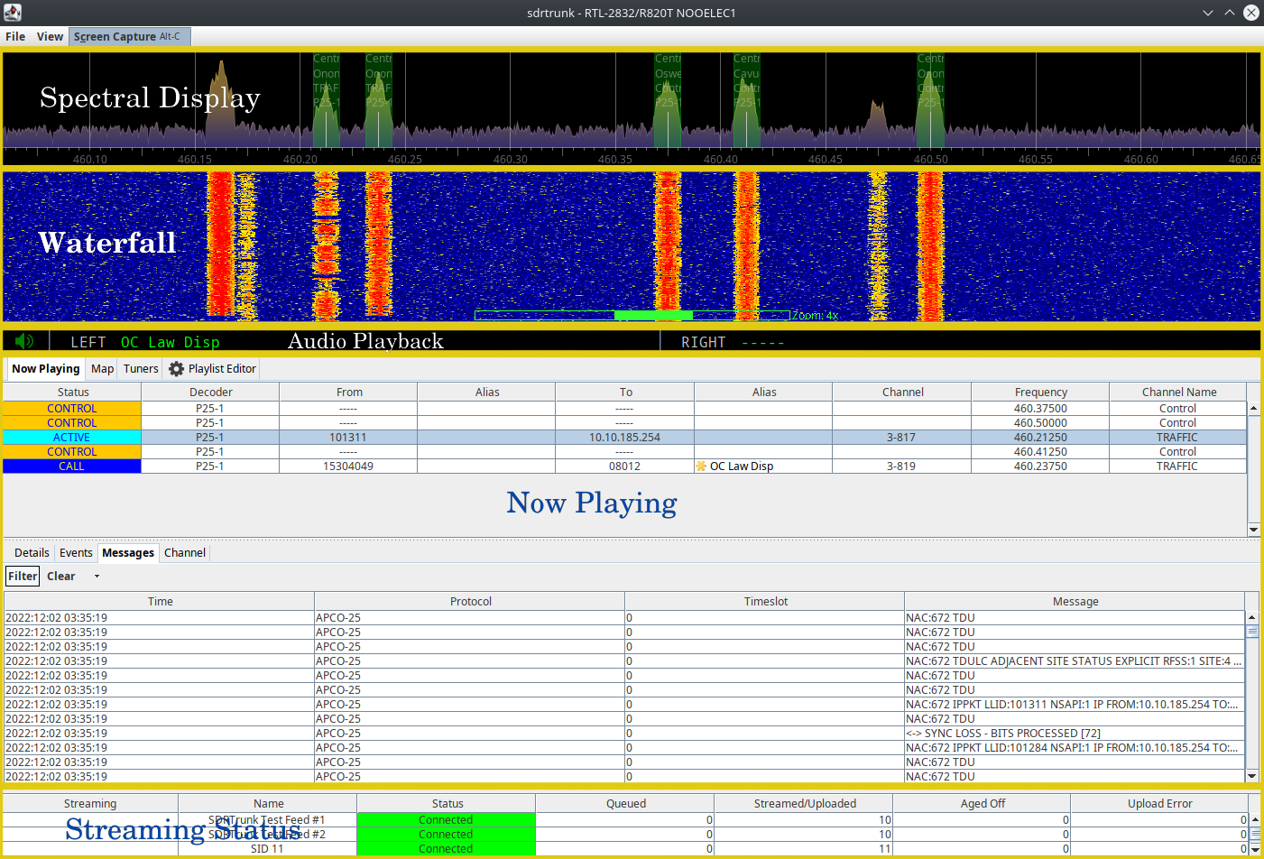Click Connected status of SID 11
The image size is (1264, 859).
(446, 849)
